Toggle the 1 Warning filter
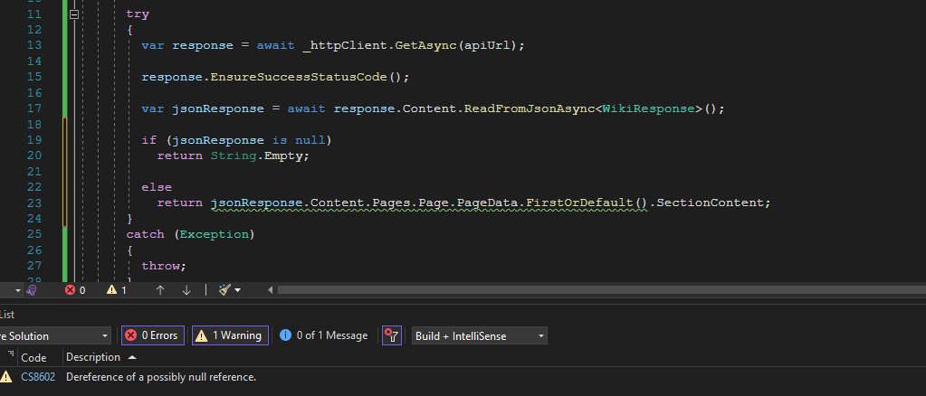 click(x=230, y=335)
